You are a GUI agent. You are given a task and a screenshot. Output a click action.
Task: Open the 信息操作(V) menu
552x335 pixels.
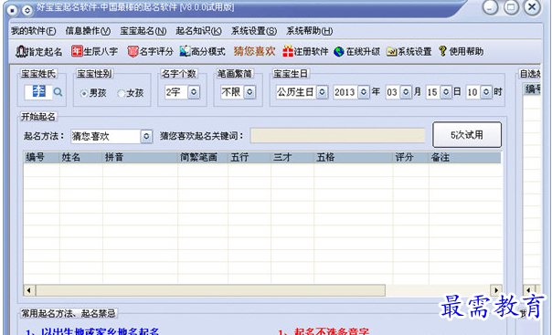[x=88, y=31]
